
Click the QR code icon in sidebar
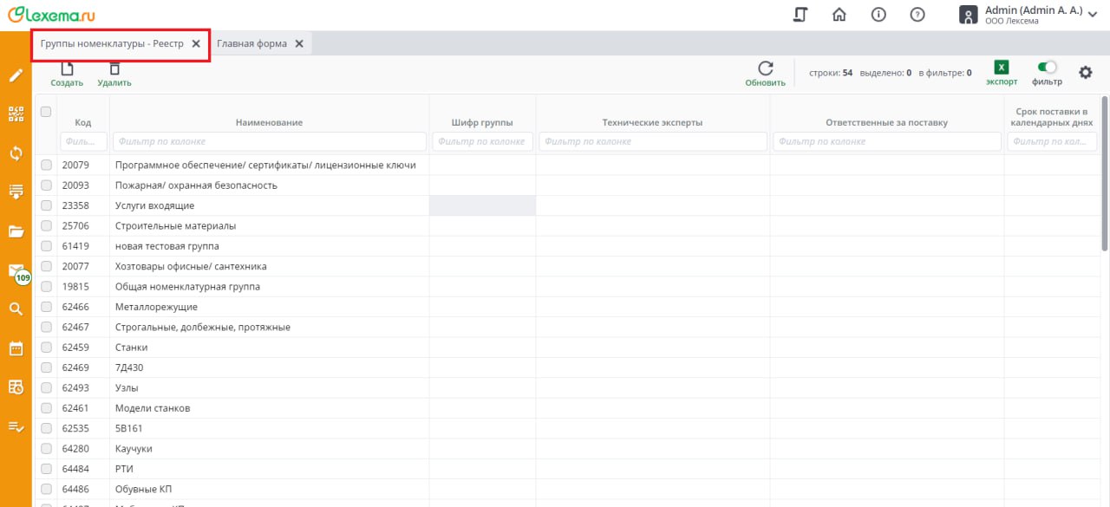[x=16, y=114]
